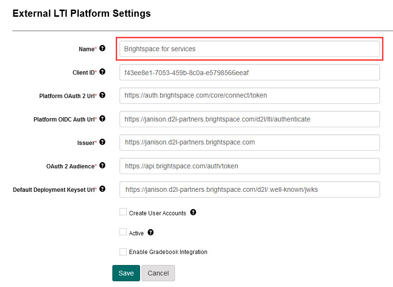Select the Platform OAuth 2 Url field
The image size is (393, 287).
coord(250,96)
